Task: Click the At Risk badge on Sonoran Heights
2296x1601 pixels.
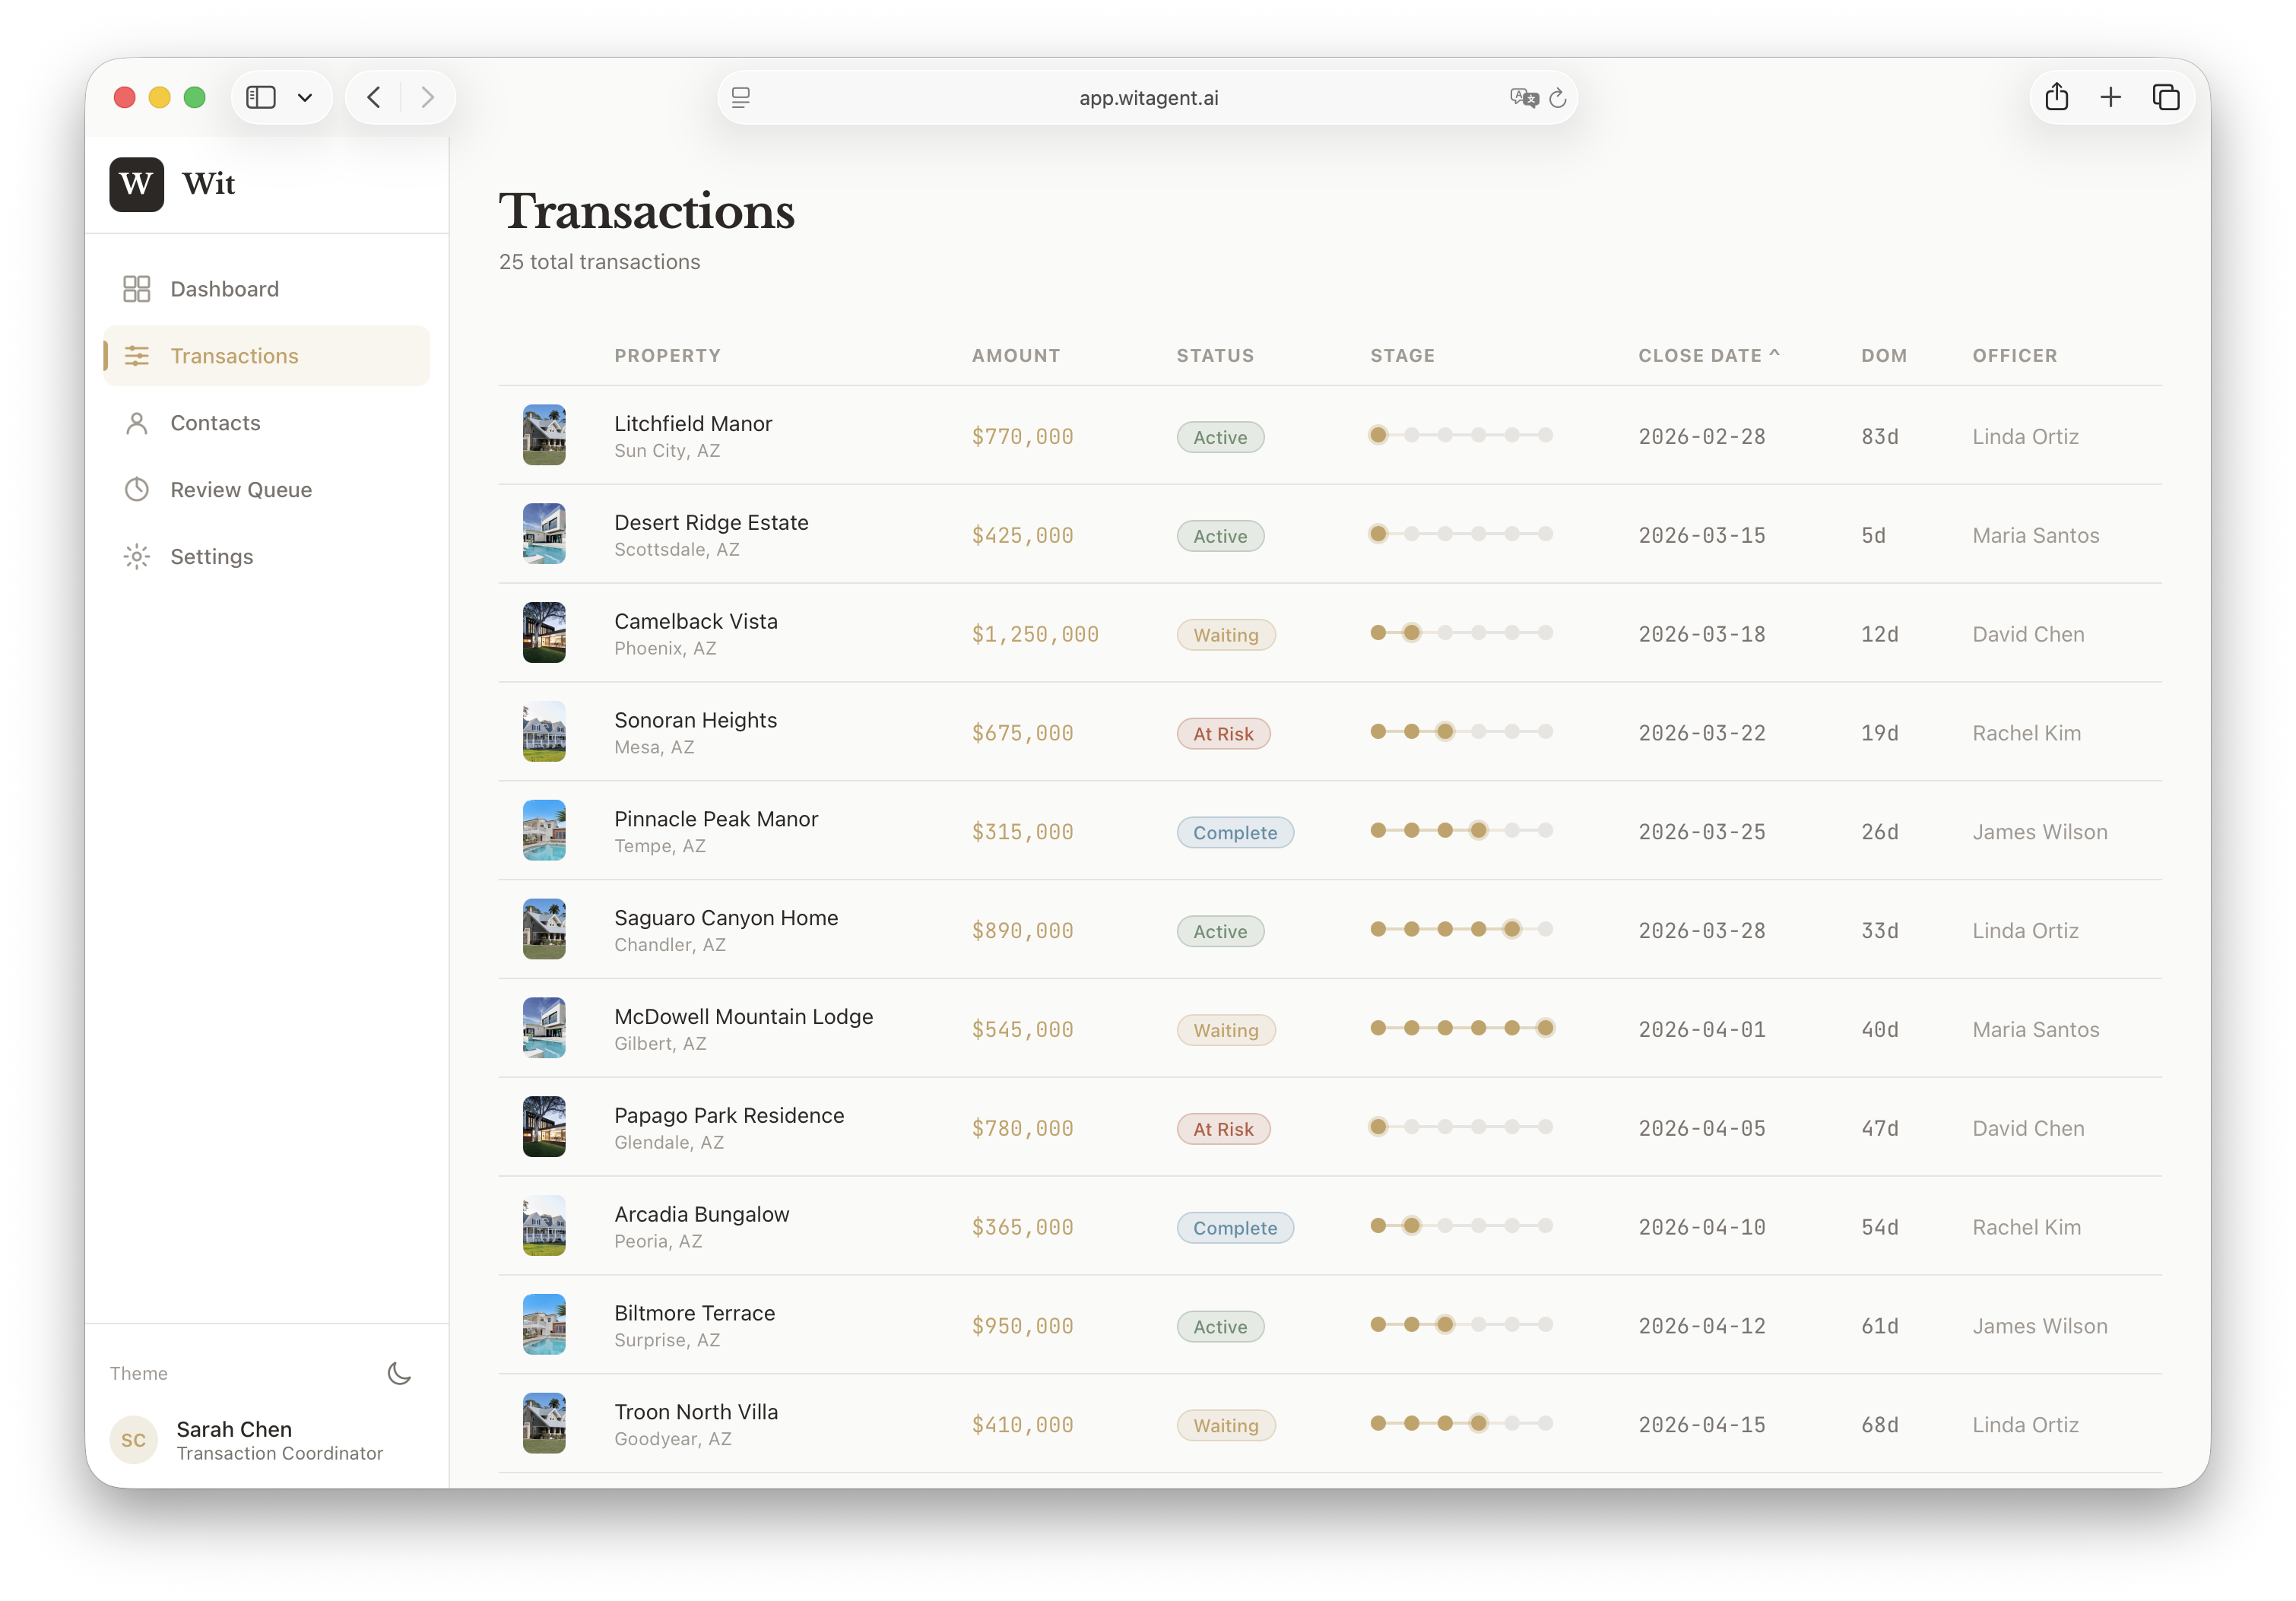Action: (x=1223, y=733)
